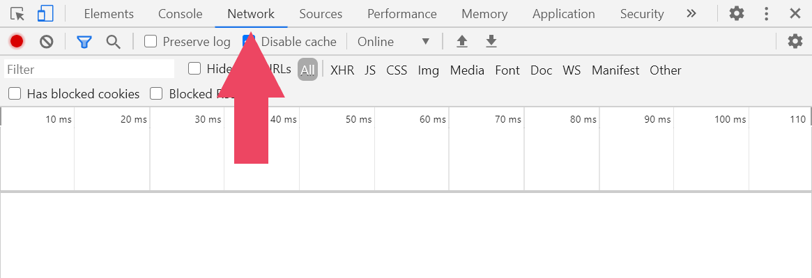Filter requests by JS

[x=369, y=70]
